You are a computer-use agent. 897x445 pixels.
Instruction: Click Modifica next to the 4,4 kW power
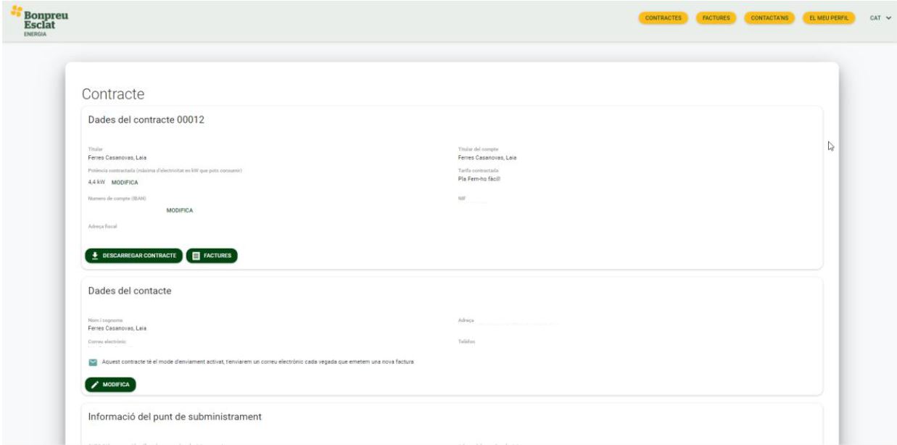[x=125, y=183]
